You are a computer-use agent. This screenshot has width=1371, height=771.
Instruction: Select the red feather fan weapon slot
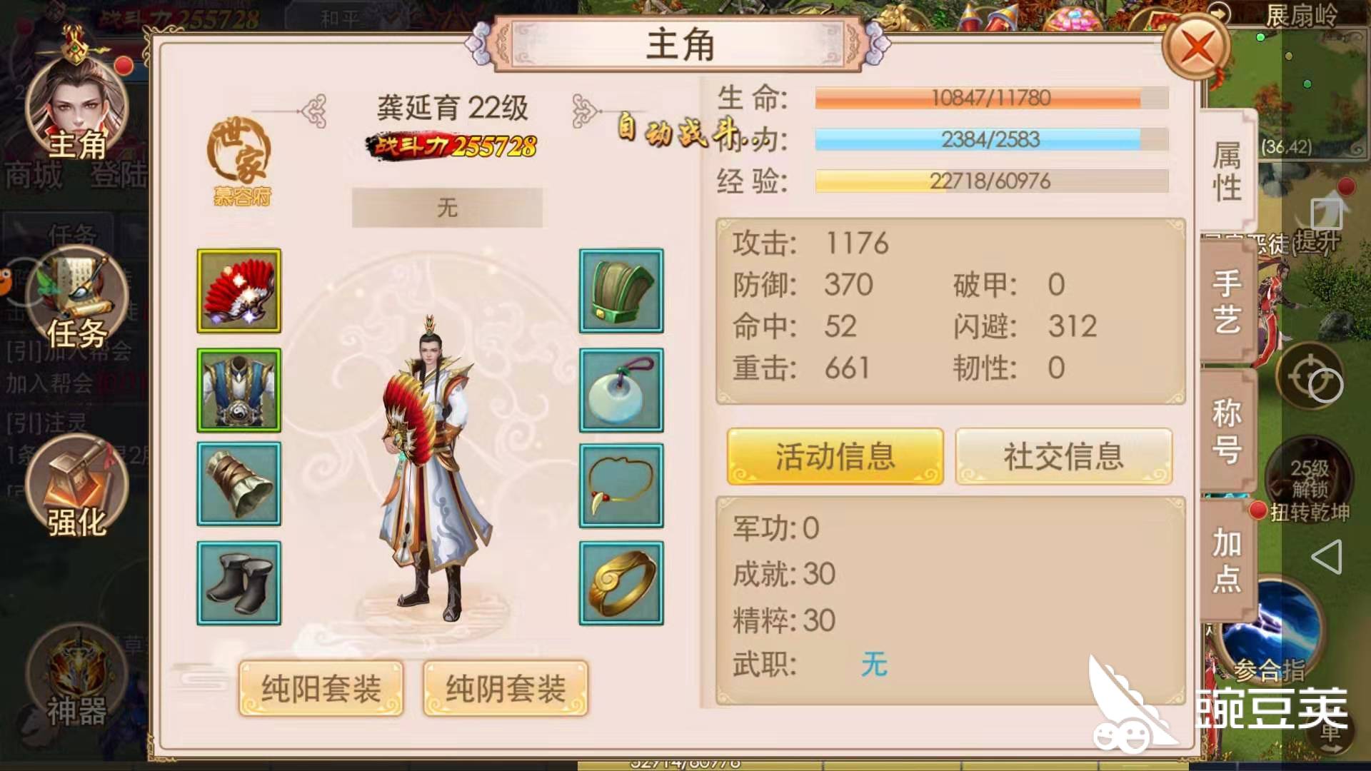click(239, 291)
